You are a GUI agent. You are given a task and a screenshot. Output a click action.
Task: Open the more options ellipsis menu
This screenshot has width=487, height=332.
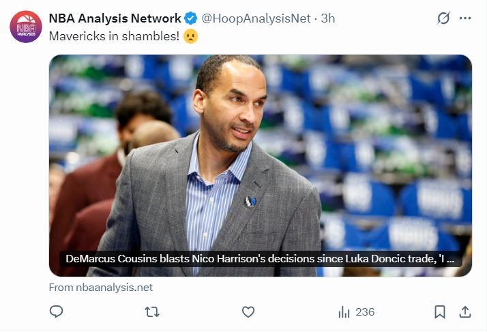[x=465, y=18]
